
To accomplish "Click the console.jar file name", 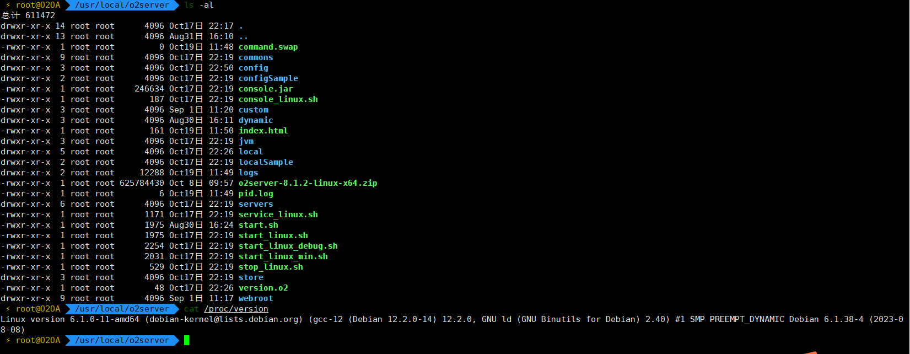I will point(266,89).
